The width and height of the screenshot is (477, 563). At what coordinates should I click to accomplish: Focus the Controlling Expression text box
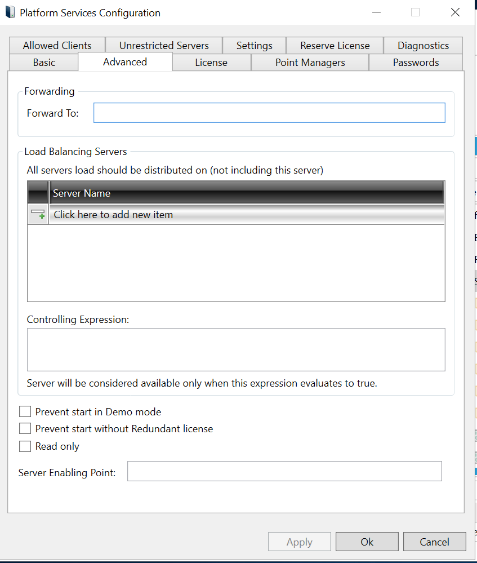236,349
